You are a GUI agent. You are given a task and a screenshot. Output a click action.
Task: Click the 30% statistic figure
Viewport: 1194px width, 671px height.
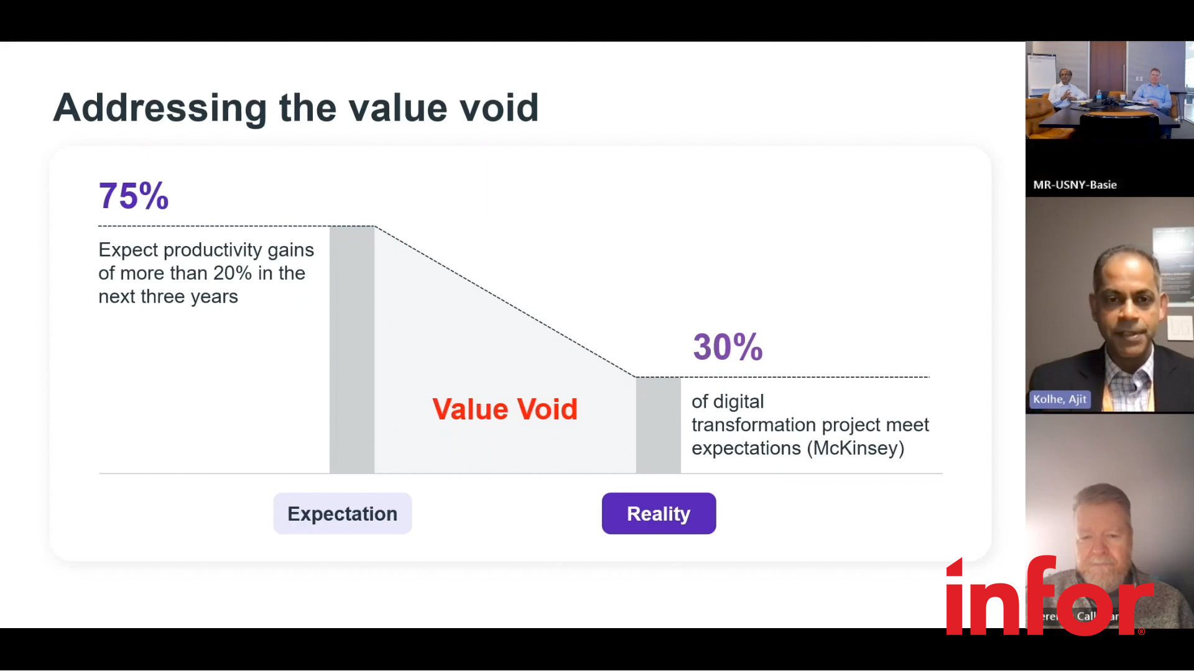pyautogui.click(x=728, y=347)
